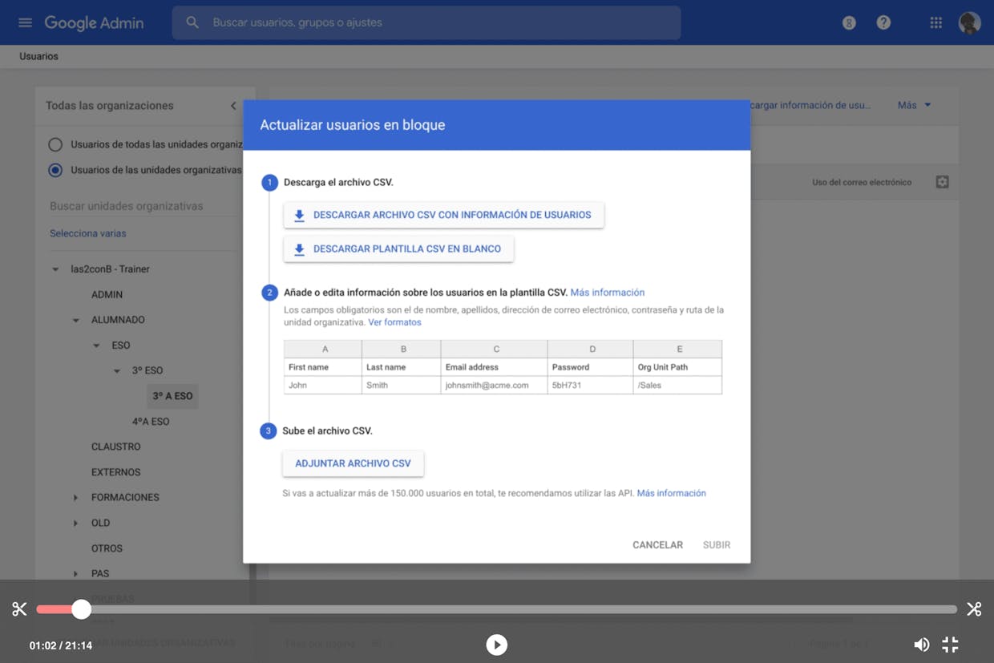Open the Google Admin main menu hamburger
This screenshot has height=663, width=994.
(x=25, y=22)
